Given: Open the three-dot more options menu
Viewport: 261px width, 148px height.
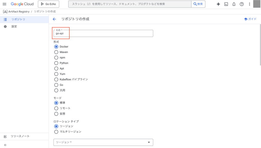Looking at the screenshot, I should (249, 4).
